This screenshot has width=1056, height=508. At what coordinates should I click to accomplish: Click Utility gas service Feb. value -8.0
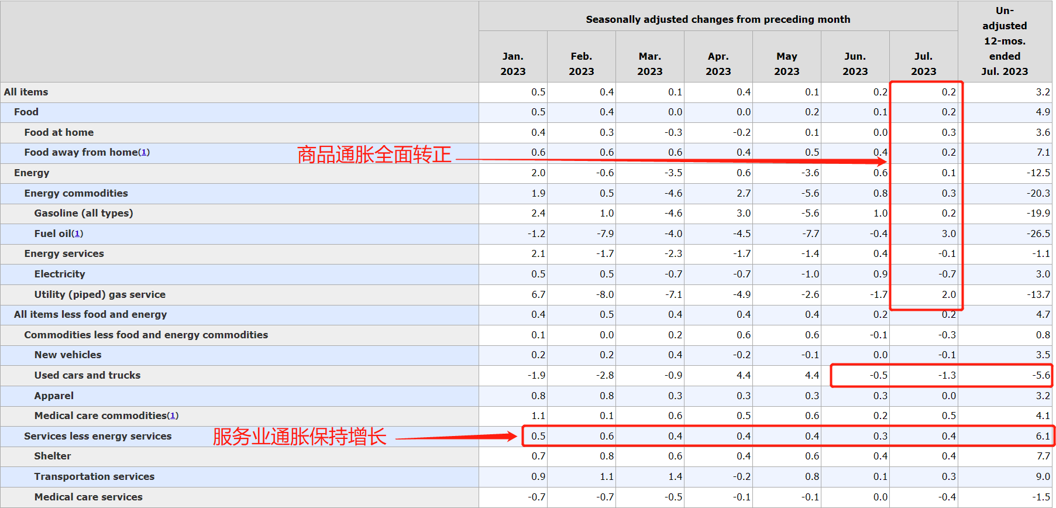tap(605, 294)
